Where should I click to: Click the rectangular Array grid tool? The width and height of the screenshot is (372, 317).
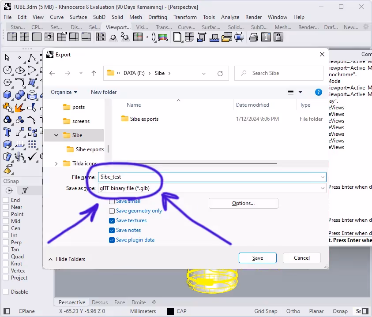(32, 144)
